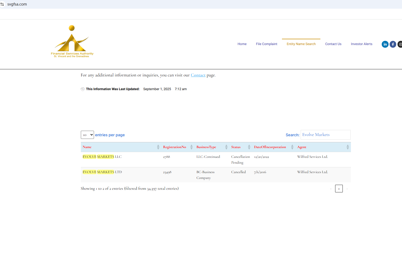Screen dimensions: 402x258
Task: Click the site info icon in address bar
Action: (2, 4)
